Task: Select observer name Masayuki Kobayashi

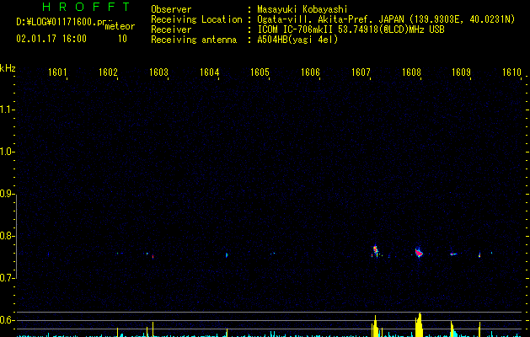Action: pyautogui.click(x=302, y=9)
